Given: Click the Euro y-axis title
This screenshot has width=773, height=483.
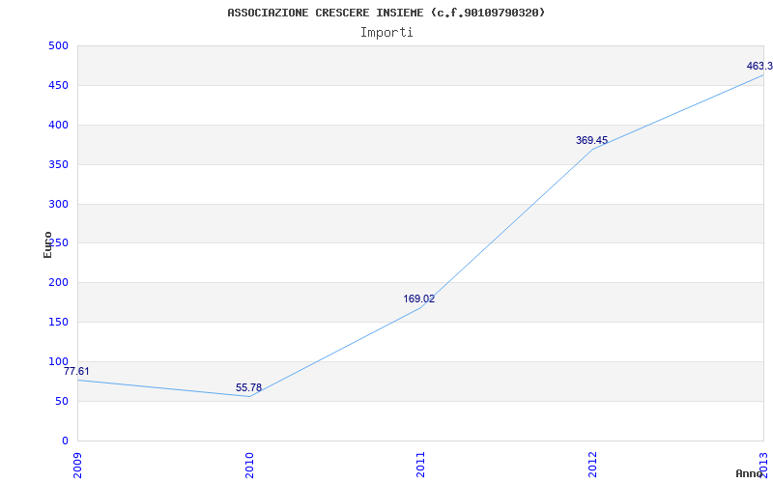Looking at the screenshot, I should pos(47,244).
